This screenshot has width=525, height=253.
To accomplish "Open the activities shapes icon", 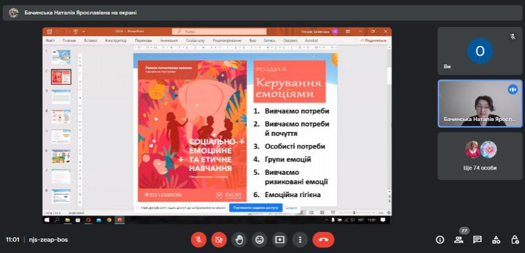I will 496,240.
